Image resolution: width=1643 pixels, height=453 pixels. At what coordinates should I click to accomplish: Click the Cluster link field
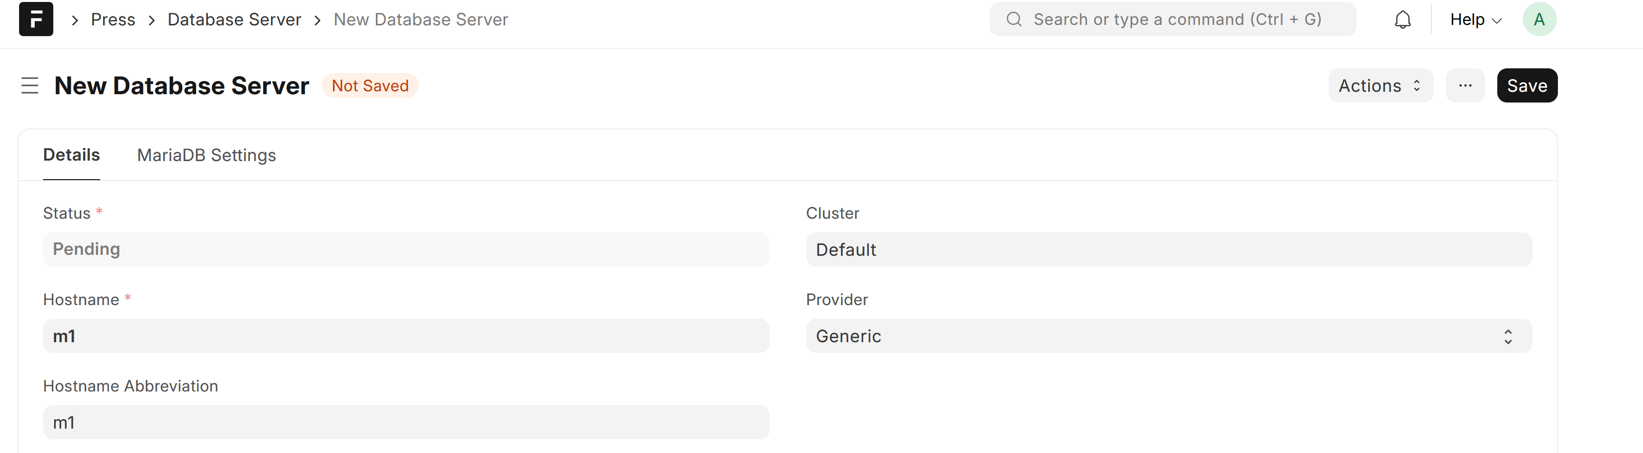pos(1169,249)
